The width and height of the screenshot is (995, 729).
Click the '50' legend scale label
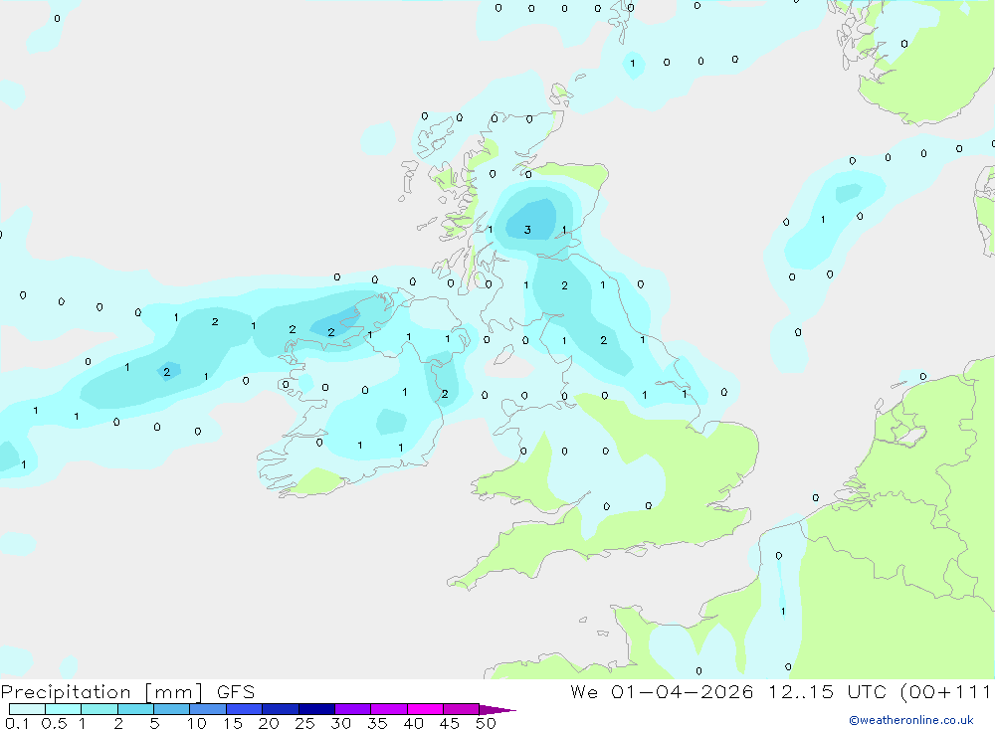click(x=486, y=723)
